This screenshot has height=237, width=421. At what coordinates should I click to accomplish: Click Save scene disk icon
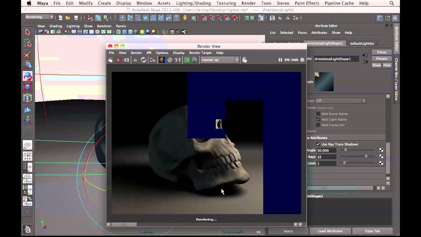coord(76,18)
